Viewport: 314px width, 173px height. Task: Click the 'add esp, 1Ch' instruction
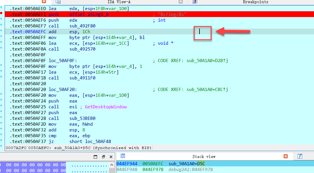click(69, 32)
